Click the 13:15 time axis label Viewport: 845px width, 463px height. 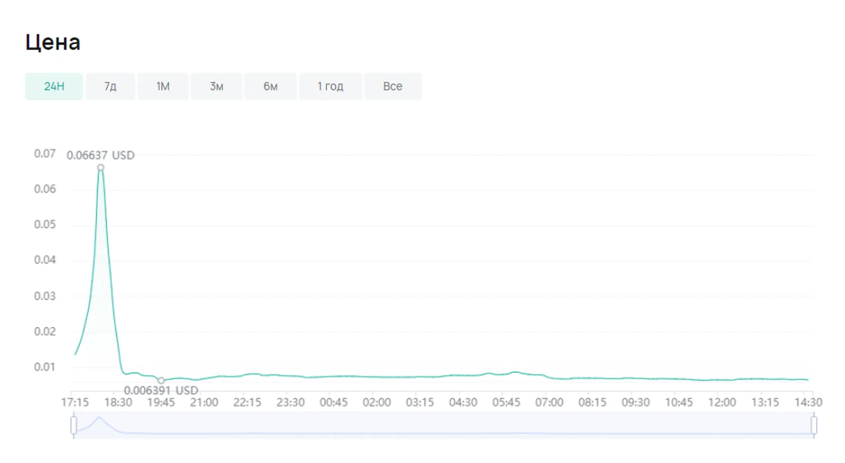click(x=765, y=402)
